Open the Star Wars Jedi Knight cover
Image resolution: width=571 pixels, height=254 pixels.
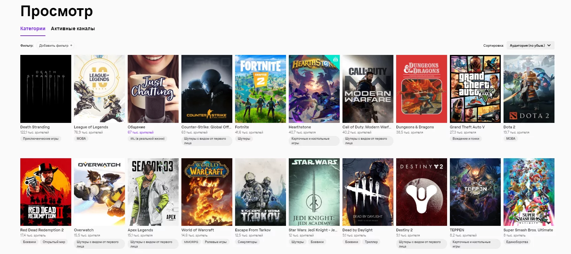click(x=314, y=192)
